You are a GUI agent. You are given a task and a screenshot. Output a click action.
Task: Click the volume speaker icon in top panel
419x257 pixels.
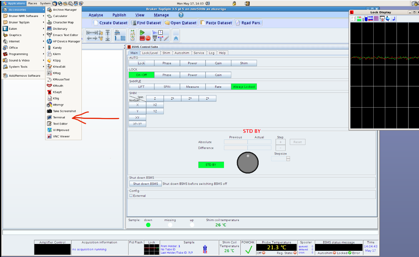(x=208, y=3)
